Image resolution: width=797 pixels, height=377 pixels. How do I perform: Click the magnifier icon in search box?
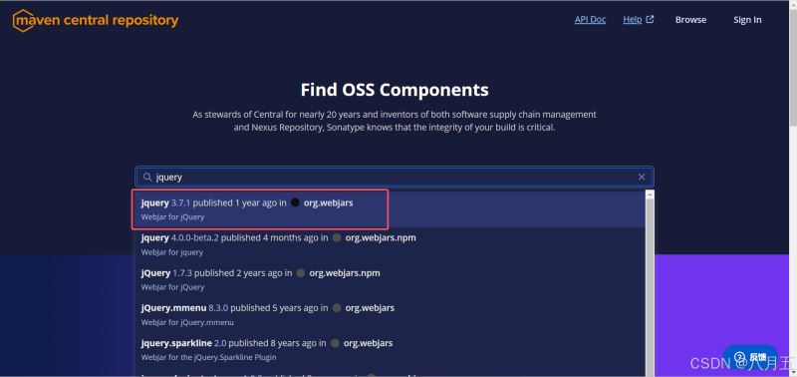[x=147, y=178]
